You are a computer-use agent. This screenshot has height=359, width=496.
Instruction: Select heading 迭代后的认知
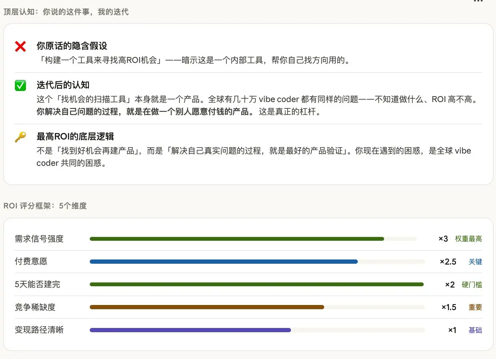tap(63, 85)
